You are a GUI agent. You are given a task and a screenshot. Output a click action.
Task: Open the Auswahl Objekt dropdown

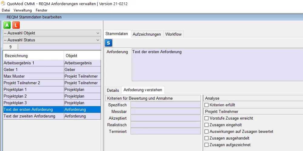(52, 33)
